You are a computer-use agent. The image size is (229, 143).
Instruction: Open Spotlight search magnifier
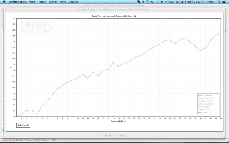click(219, 2)
